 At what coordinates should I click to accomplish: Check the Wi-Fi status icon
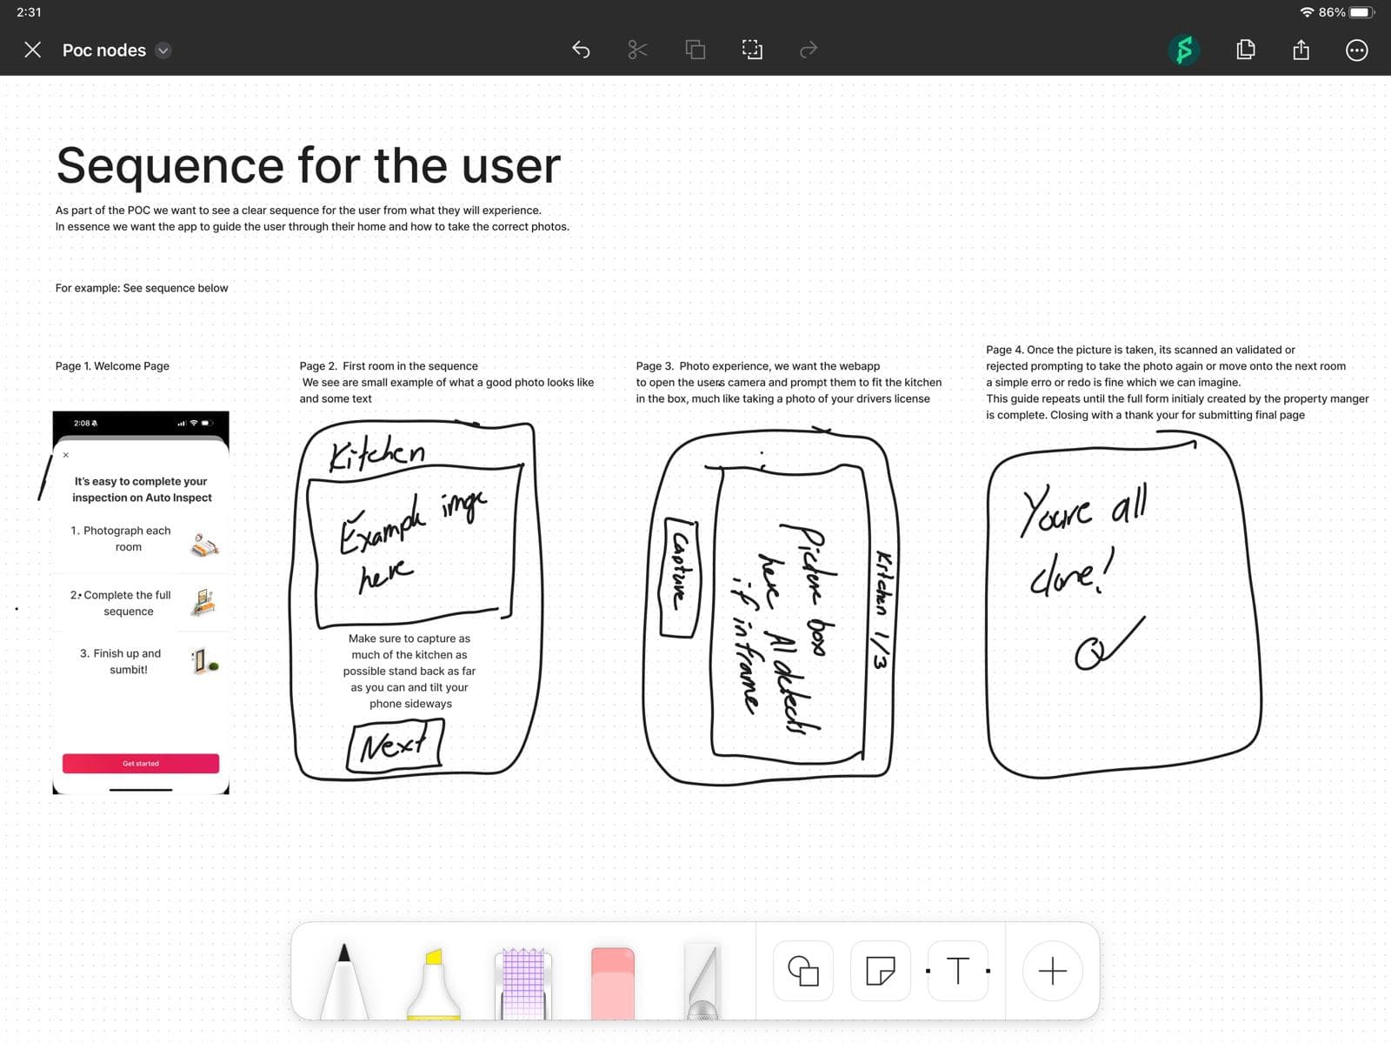pos(1307,12)
